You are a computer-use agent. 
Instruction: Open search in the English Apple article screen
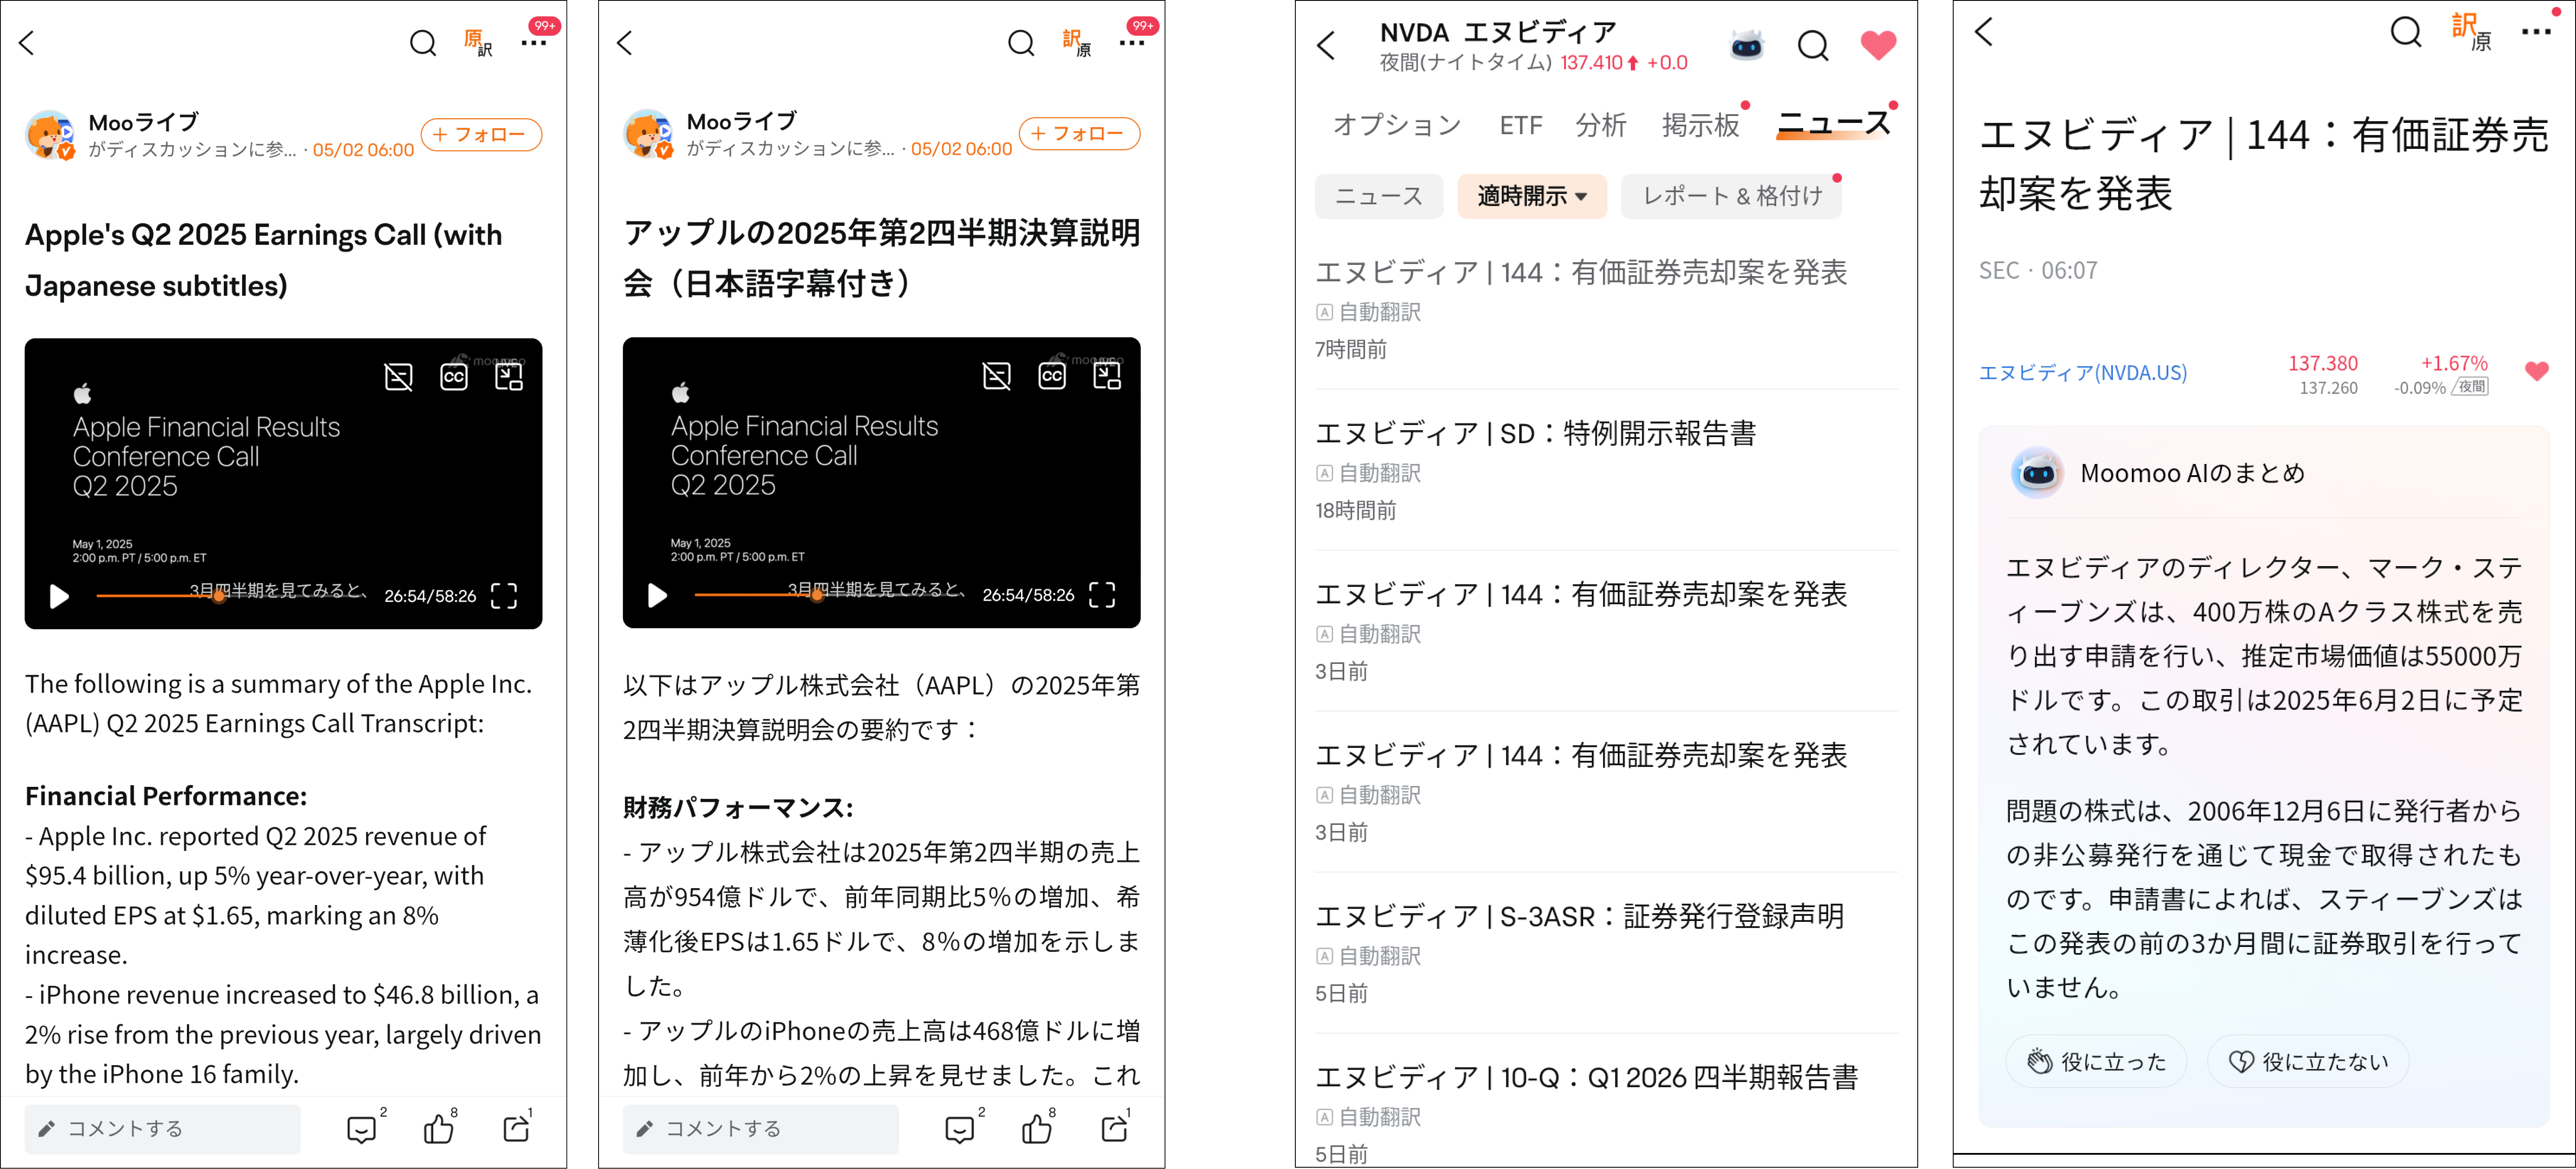(423, 43)
